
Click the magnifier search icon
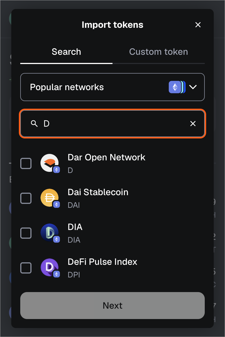coord(34,124)
